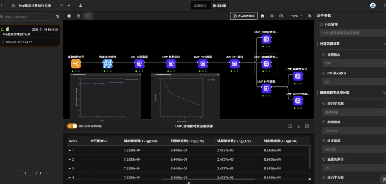Open the filter icon beside search box
The width and height of the screenshot is (386, 184).
coord(57,17)
